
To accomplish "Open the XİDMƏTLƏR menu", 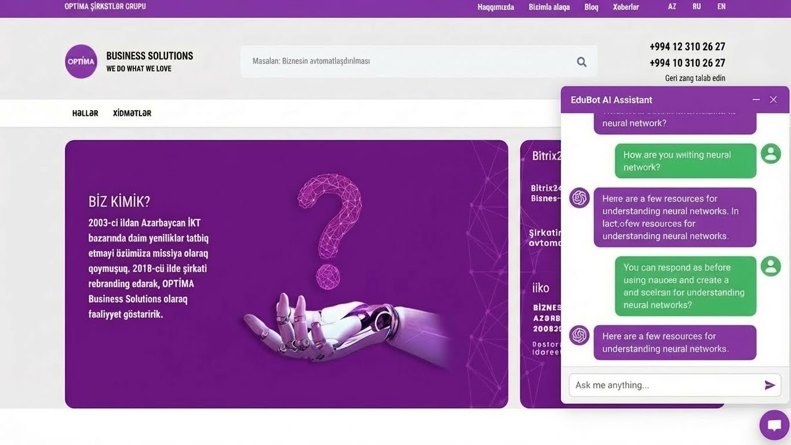I will (132, 113).
